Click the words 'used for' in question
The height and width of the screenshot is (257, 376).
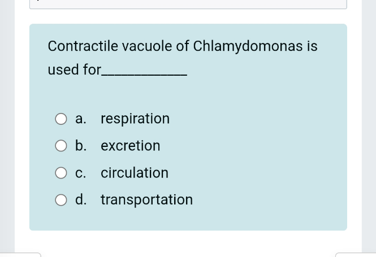74,70
